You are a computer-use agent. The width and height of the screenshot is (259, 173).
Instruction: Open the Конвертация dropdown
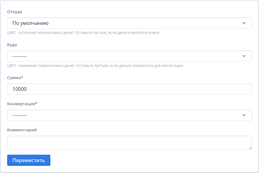[x=129, y=115]
